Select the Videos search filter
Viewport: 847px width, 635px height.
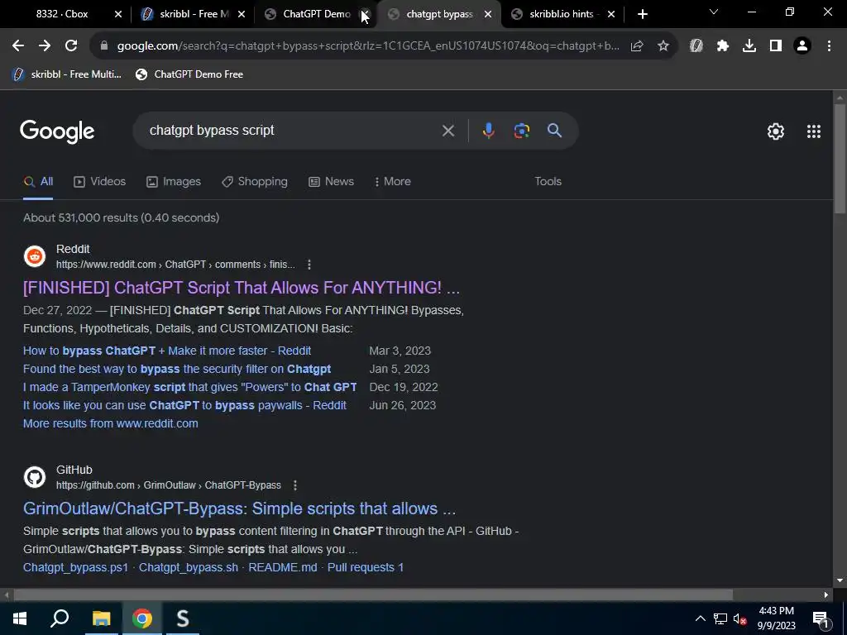[100, 181]
